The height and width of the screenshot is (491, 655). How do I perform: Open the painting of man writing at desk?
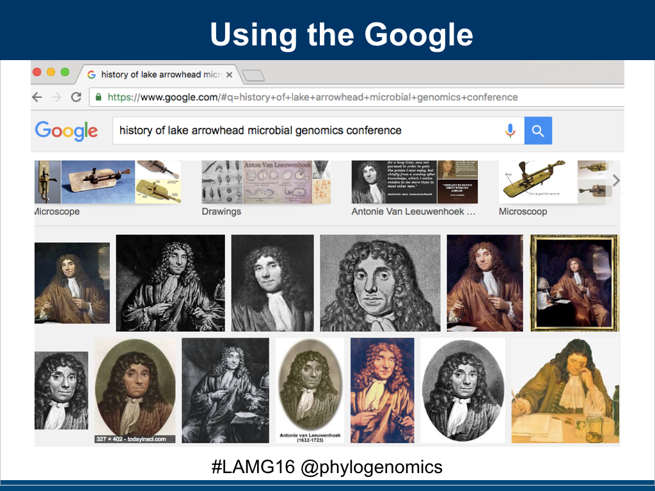[x=565, y=390]
